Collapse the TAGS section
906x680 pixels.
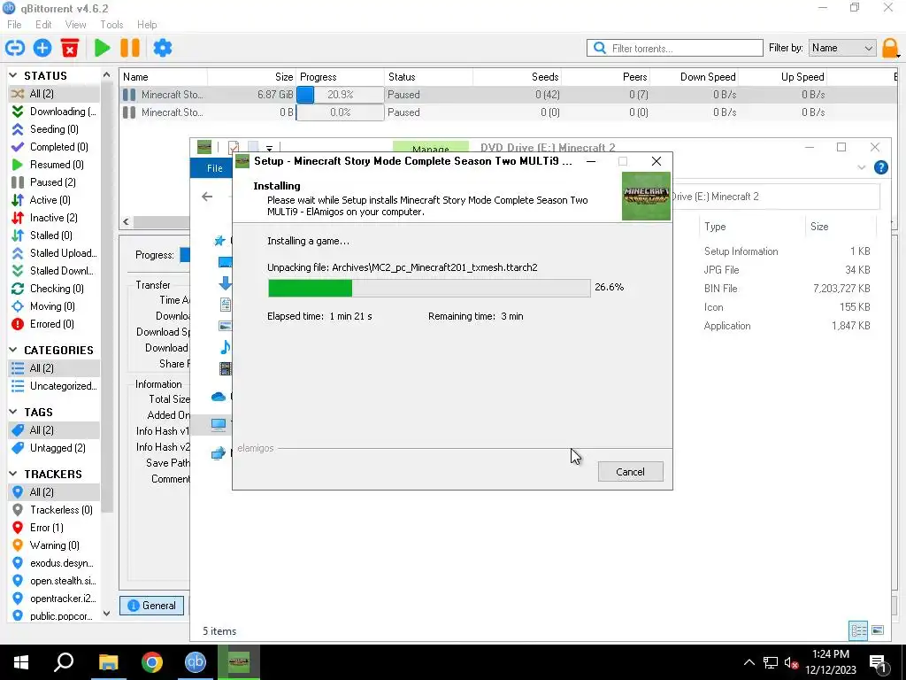(x=13, y=412)
